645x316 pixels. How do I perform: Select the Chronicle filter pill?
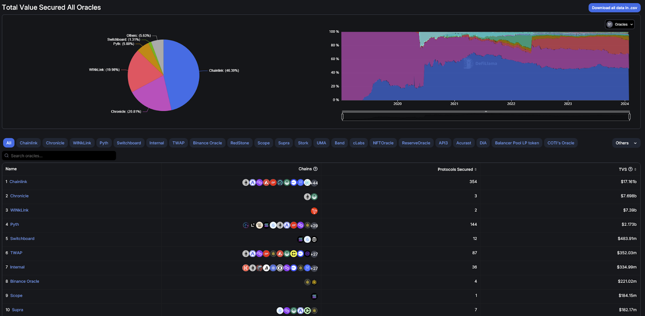pos(55,143)
